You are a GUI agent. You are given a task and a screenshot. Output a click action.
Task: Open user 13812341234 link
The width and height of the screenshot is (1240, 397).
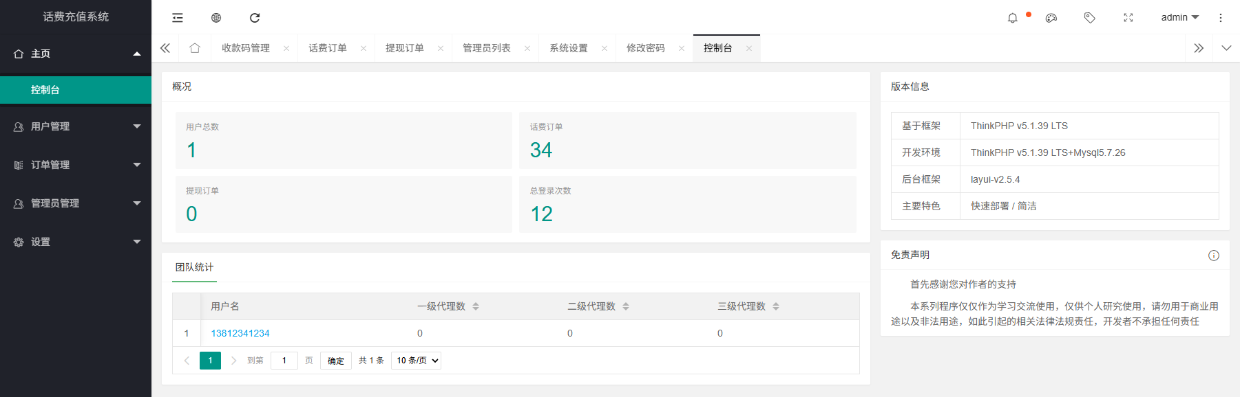pyautogui.click(x=240, y=333)
